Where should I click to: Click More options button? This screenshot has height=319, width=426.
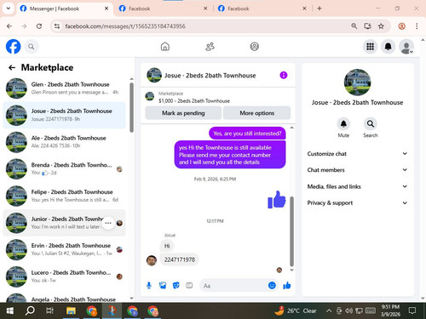click(x=257, y=113)
